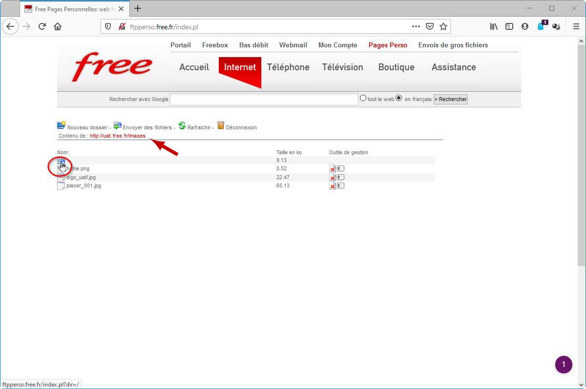
Task: Click inside the Google search input field
Action: coord(264,99)
